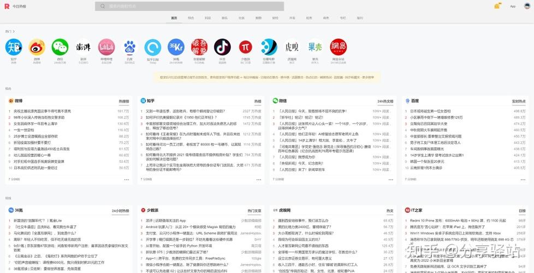Open 少数派 item '派评 | 近期值得关注的 App'

click(166, 221)
